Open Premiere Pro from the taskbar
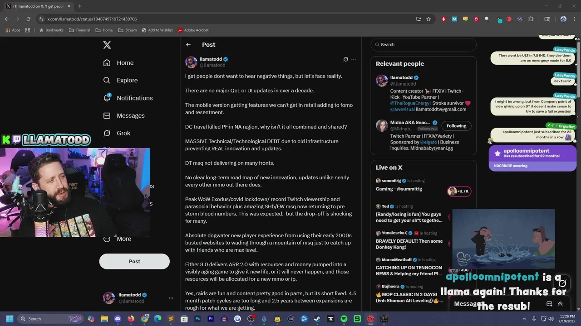 tap(211, 319)
